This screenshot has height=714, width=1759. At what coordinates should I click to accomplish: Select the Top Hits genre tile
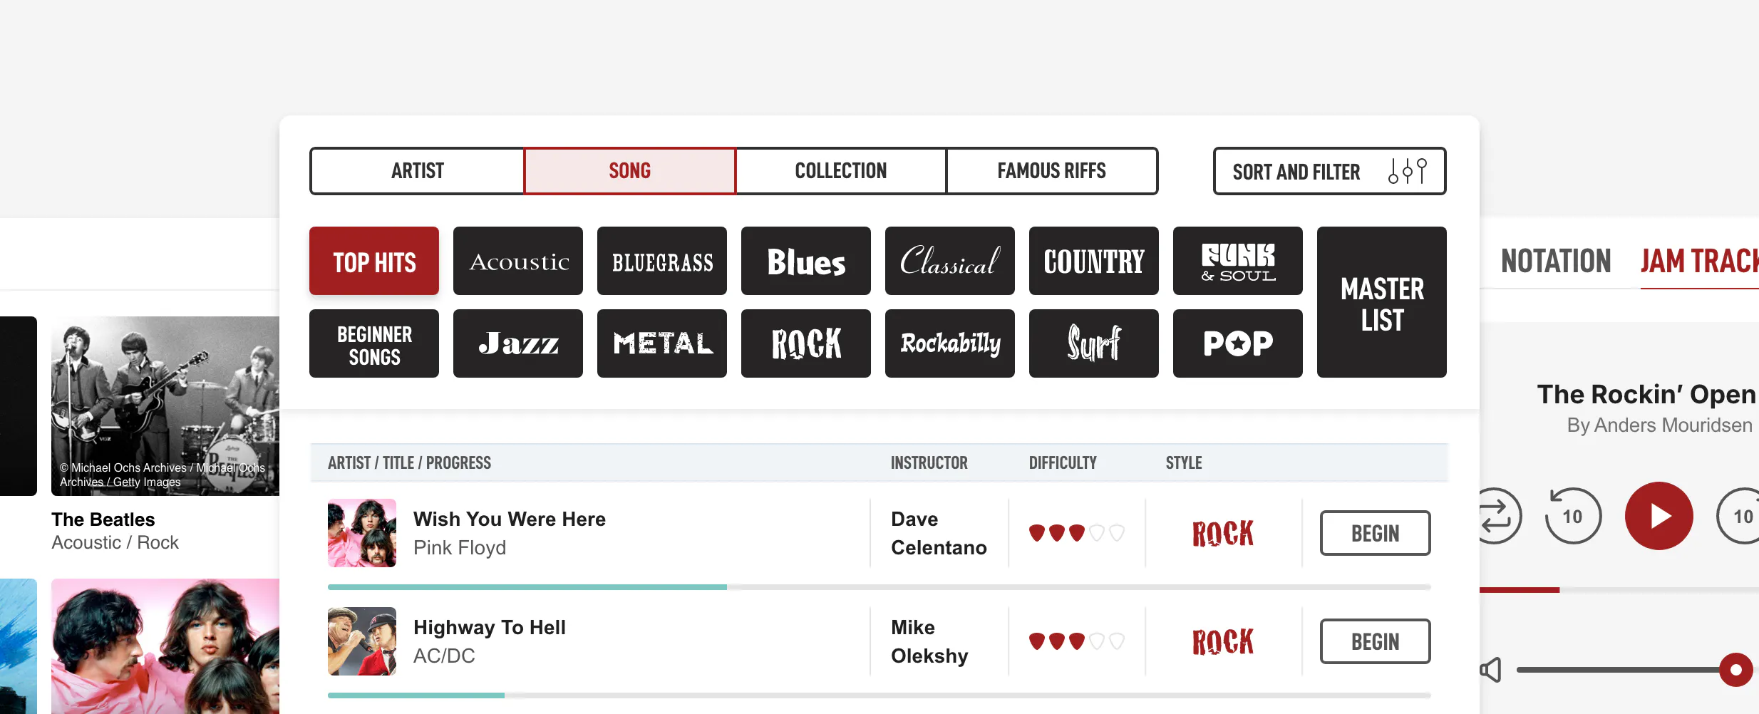pyautogui.click(x=374, y=261)
